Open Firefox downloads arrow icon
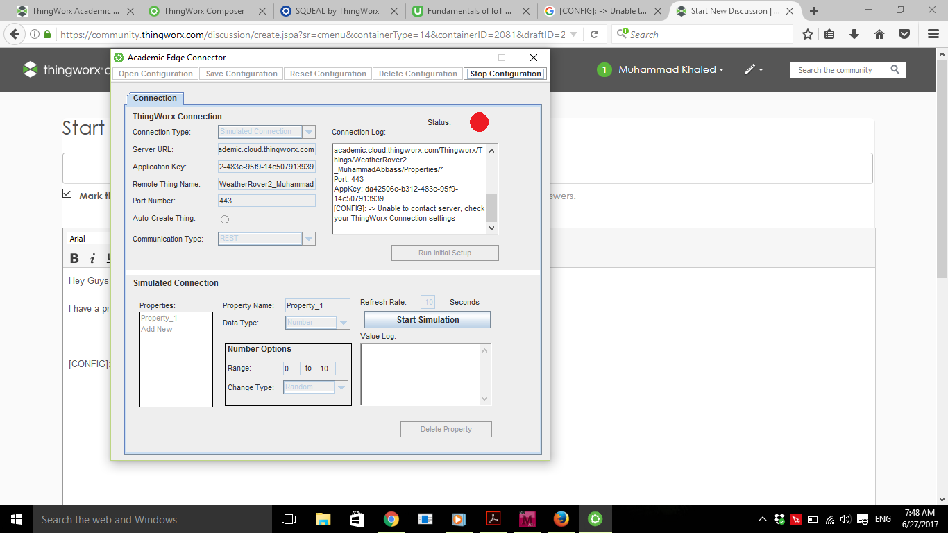The width and height of the screenshot is (948, 533). pyautogui.click(x=854, y=34)
